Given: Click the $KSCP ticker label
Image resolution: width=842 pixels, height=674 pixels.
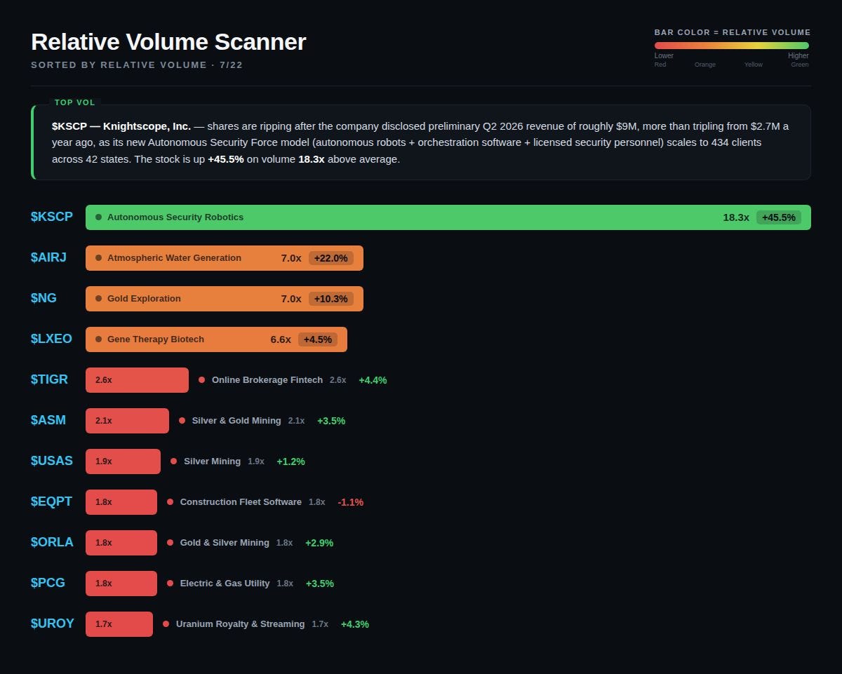Looking at the screenshot, I should [x=52, y=217].
